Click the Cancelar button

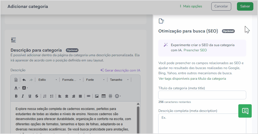coord(221,6)
